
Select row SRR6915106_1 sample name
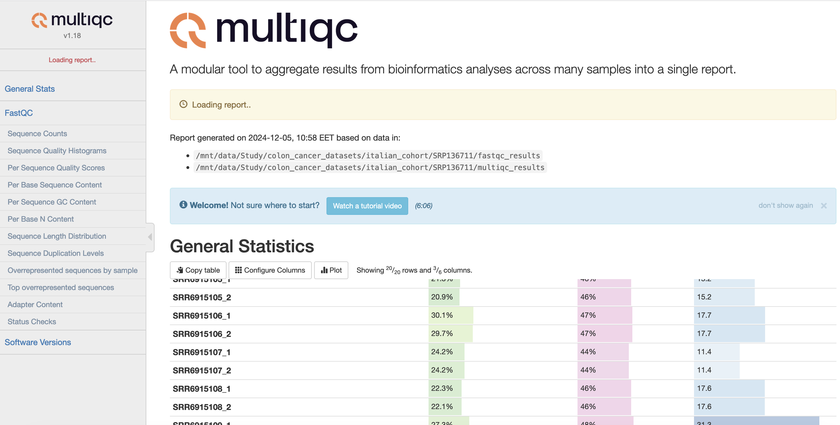tap(201, 315)
